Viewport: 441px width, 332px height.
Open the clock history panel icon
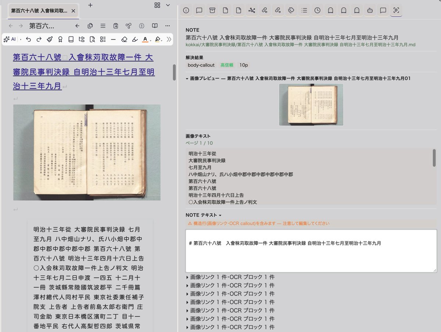coord(317,10)
